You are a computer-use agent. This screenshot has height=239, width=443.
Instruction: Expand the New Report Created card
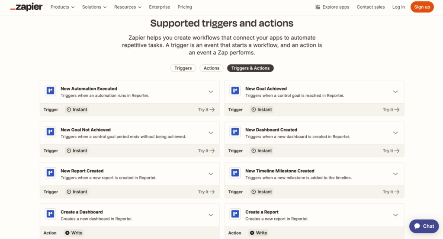point(211,174)
